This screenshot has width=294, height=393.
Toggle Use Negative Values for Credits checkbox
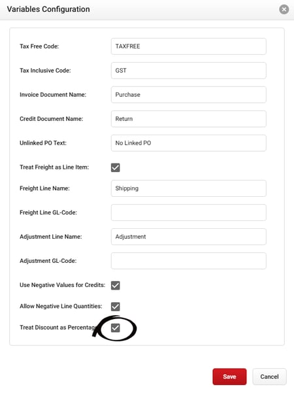point(116,285)
